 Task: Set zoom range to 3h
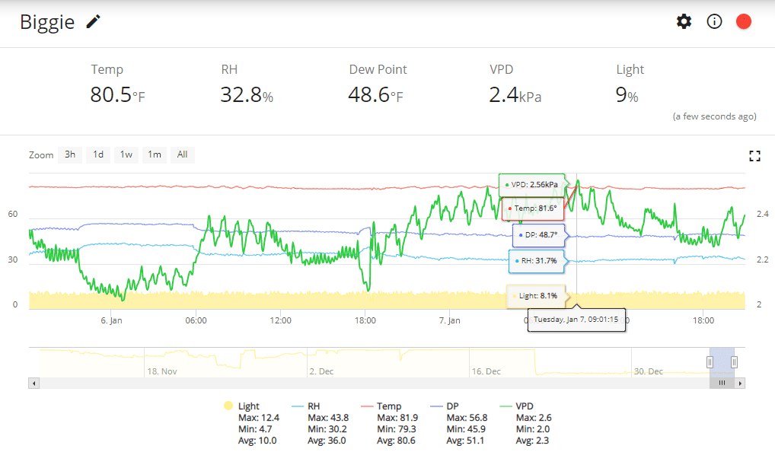(70, 154)
